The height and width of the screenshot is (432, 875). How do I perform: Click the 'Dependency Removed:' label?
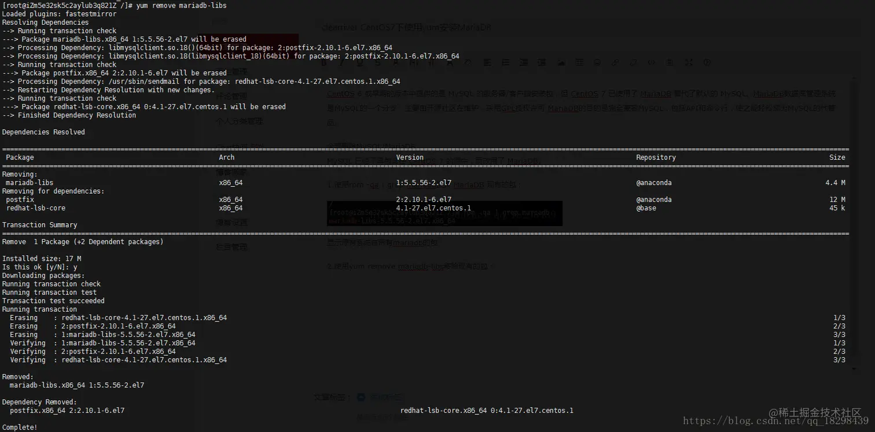[39, 402]
